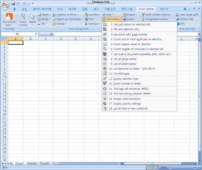This screenshot has height=170, width=202.
Task: Open User Guide (pdf) link
Action: coord(187,14)
